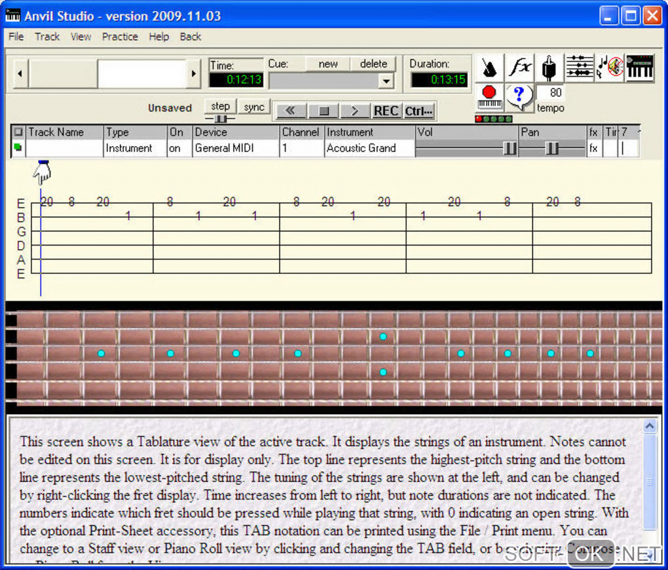Click the B string label in tablature
Image resolution: width=668 pixels, height=570 pixels.
tap(21, 218)
